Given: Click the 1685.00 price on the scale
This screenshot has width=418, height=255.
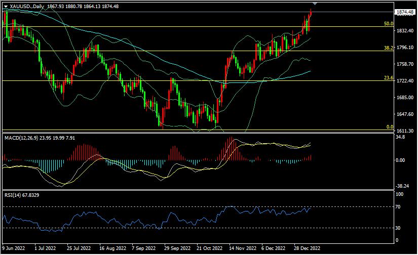Looking at the screenshot, I should [x=405, y=98].
